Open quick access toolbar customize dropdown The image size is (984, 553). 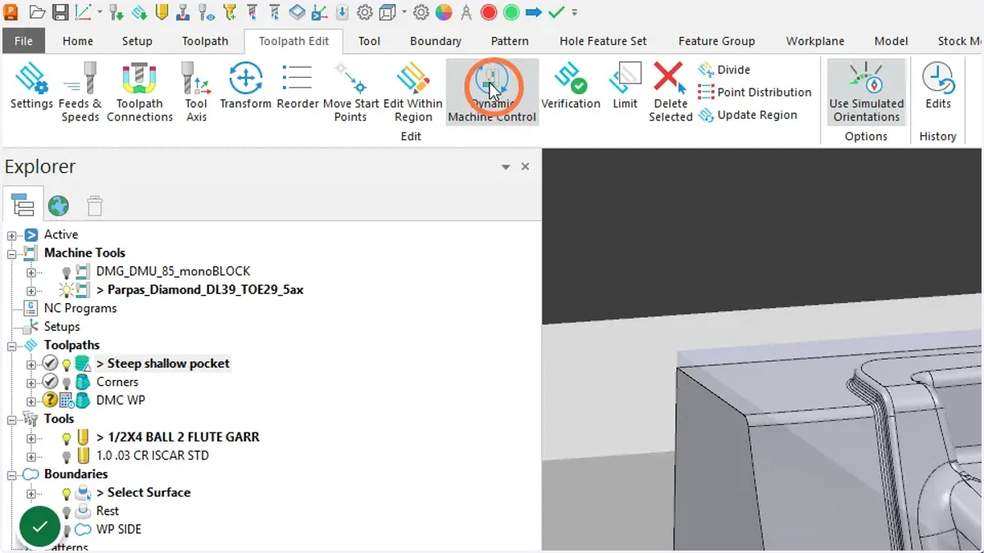coord(575,13)
